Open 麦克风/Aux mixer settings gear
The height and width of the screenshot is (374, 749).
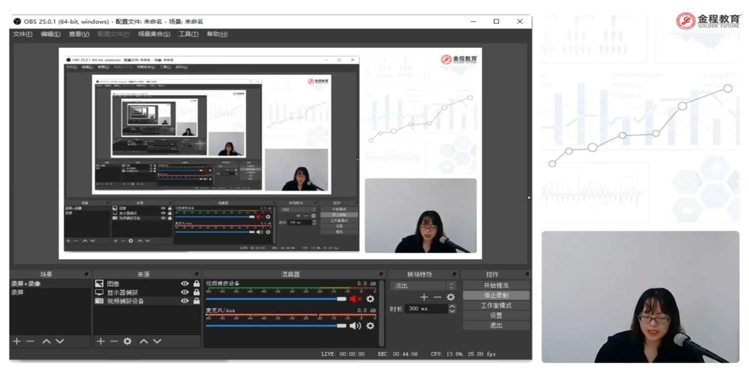[370, 326]
